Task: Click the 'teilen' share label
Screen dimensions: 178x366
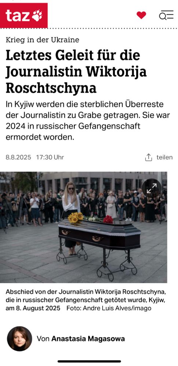Action: point(164,157)
